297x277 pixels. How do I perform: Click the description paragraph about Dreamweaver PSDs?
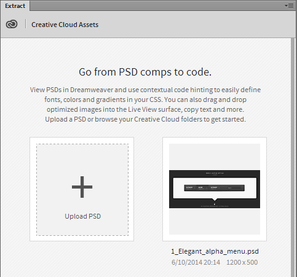tap(145, 104)
